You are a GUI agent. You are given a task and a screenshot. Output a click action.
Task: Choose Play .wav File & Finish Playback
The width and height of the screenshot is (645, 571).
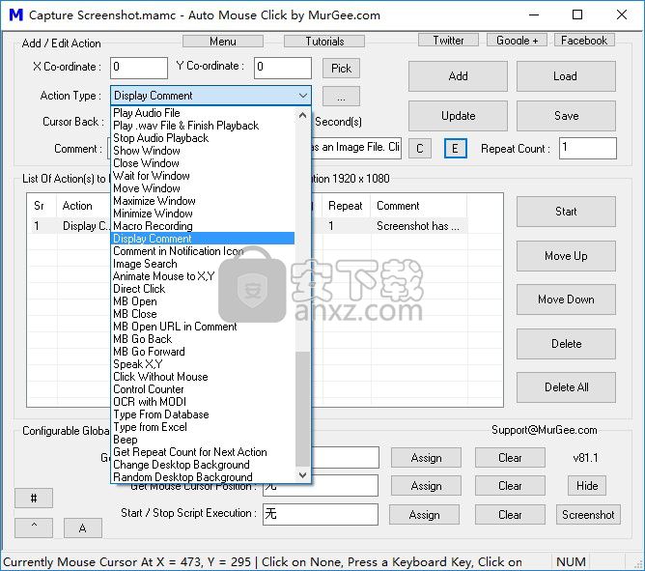pyautogui.click(x=186, y=126)
